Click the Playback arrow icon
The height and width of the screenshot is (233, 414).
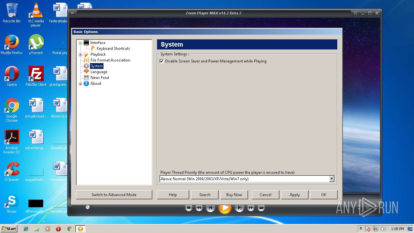pyautogui.click(x=86, y=54)
